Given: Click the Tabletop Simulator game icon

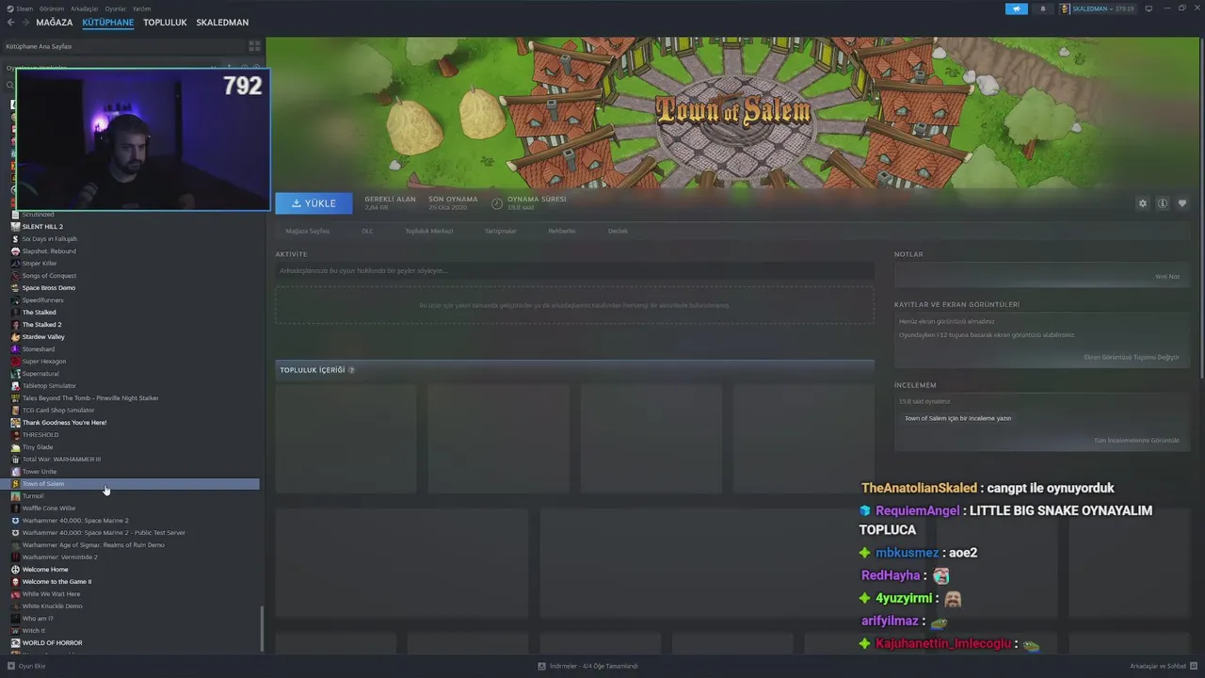Looking at the screenshot, I should [15, 386].
